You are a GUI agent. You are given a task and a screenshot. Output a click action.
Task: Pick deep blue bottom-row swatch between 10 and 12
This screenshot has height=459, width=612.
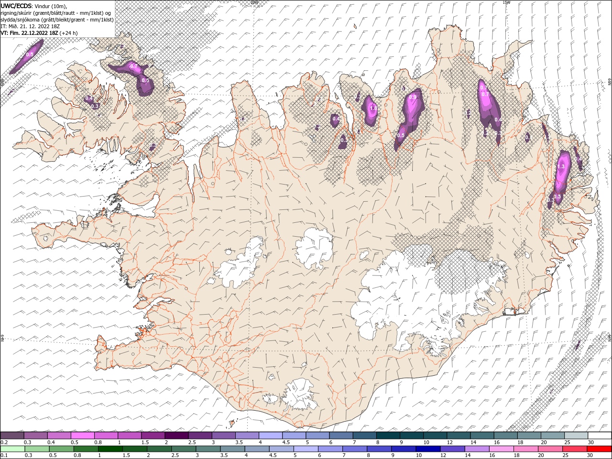pos(428,449)
